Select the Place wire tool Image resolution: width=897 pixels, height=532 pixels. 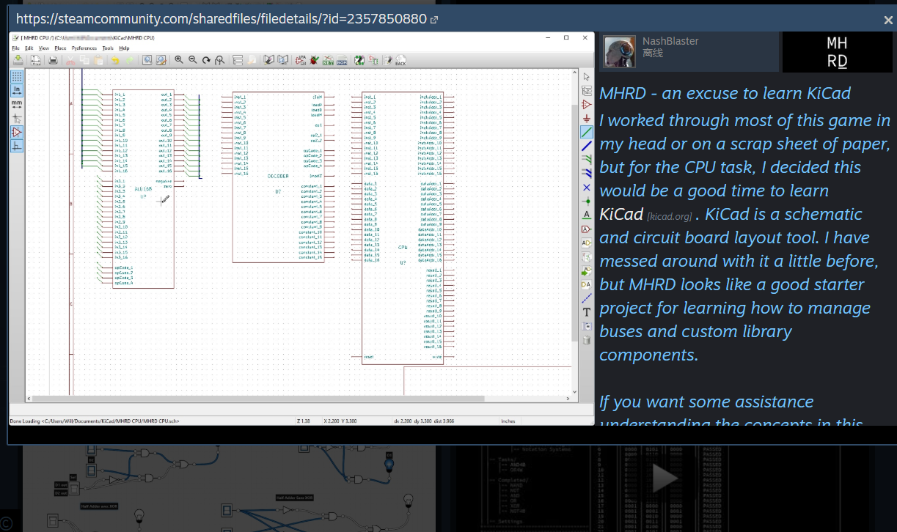click(x=586, y=132)
